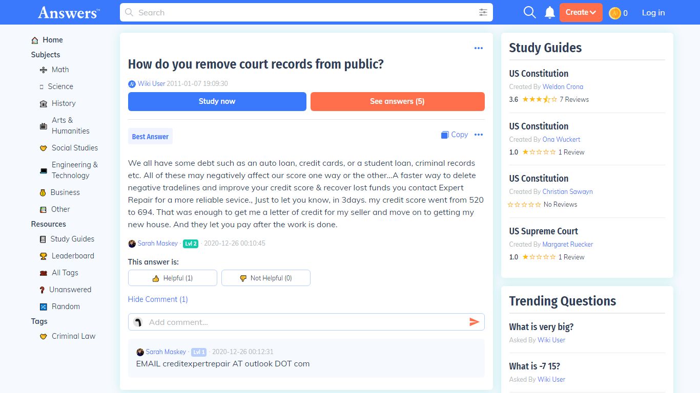The height and width of the screenshot is (393, 700).
Task: Click the Answers logo
Action: (69, 12)
